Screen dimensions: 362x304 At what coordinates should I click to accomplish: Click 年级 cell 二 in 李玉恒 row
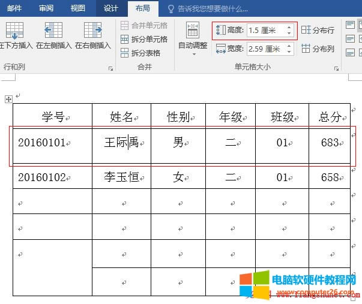(x=231, y=177)
